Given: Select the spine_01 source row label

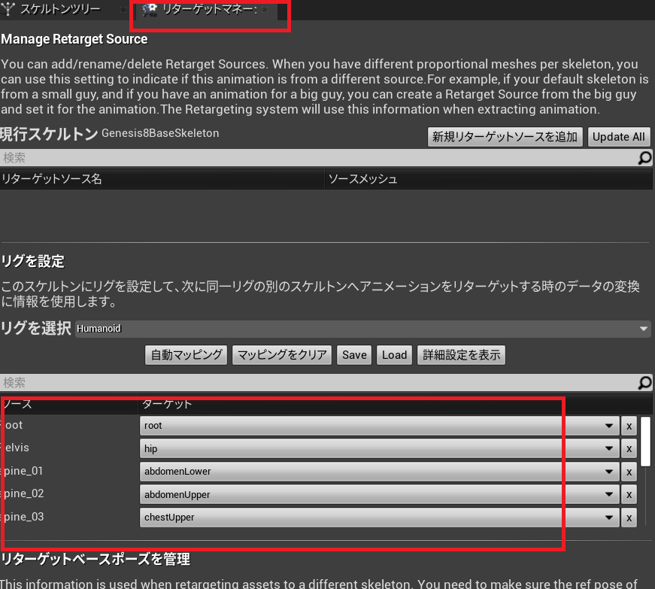Looking at the screenshot, I should click(22, 471).
